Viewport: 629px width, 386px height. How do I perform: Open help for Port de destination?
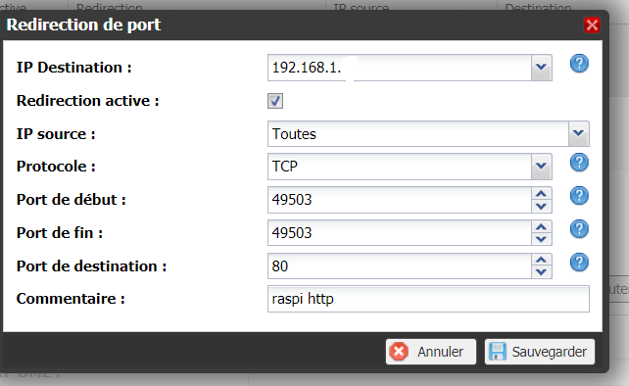[x=579, y=263]
